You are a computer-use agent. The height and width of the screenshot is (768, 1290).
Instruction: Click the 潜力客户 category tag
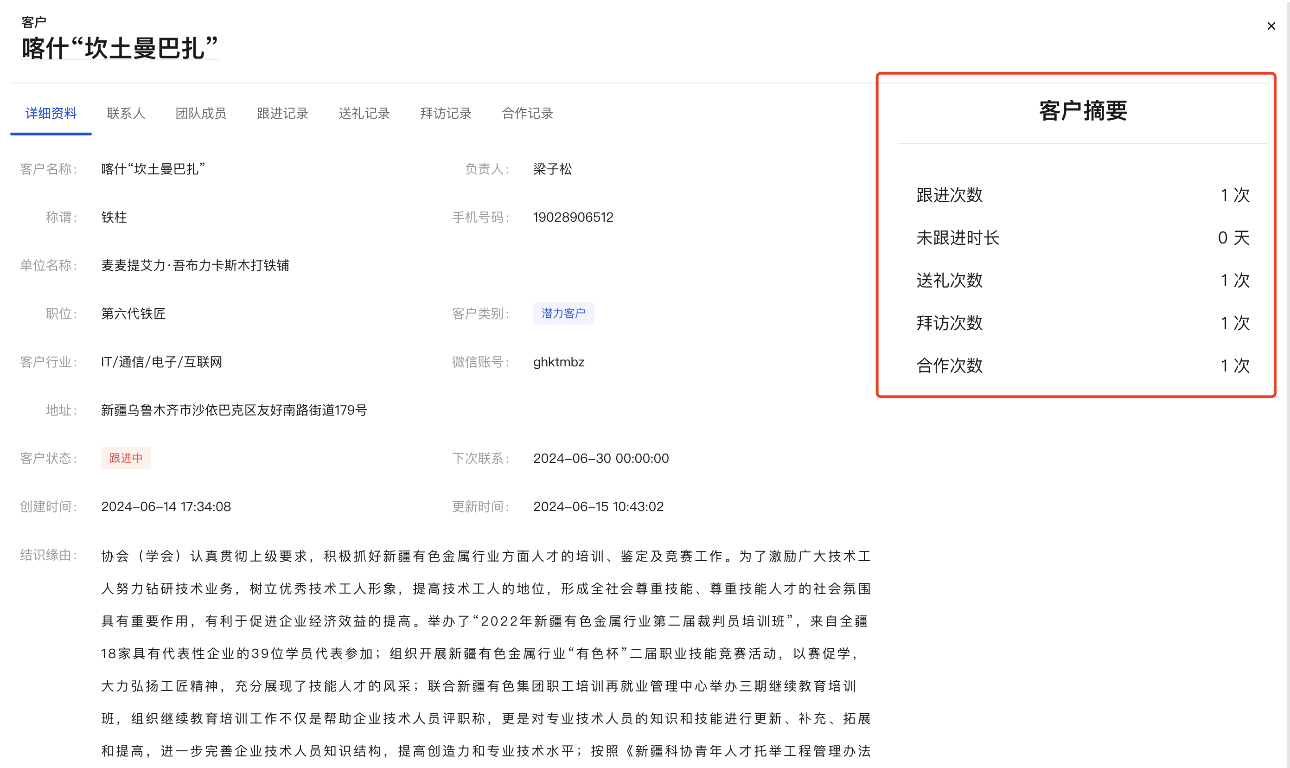(x=563, y=314)
